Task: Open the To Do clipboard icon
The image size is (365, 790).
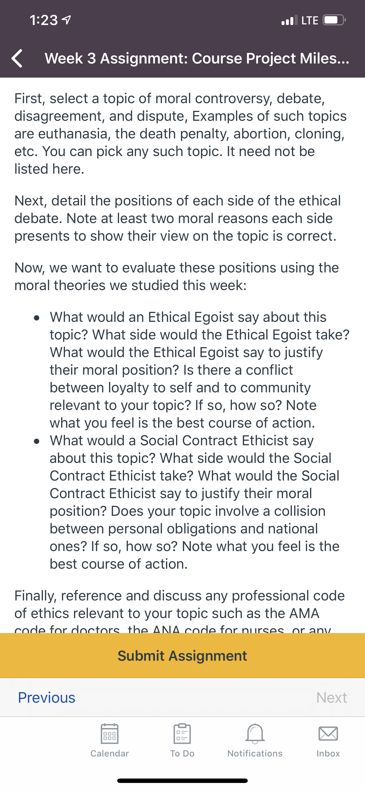Action: 182,734
